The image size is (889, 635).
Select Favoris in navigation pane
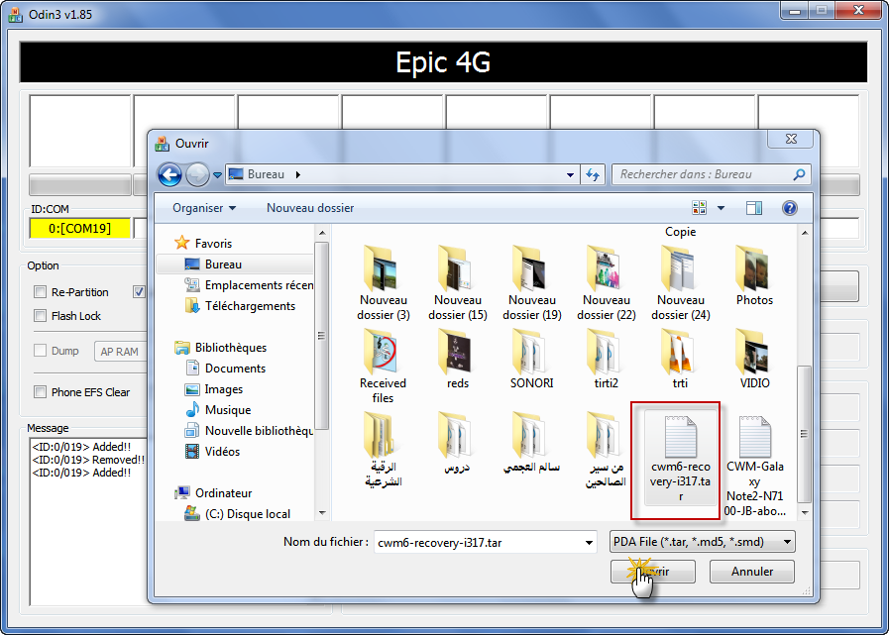click(x=203, y=244)
